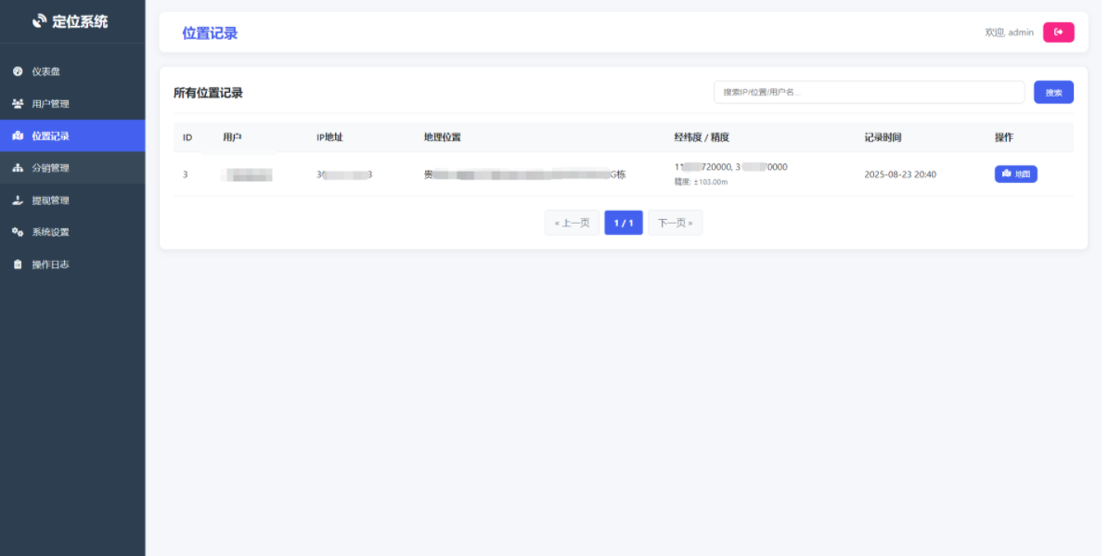The width and height of the screenshot is (1109, 556).
Task: Click the 位置记录 page heading
Action: pyautogui.click(x=210, y=33)
